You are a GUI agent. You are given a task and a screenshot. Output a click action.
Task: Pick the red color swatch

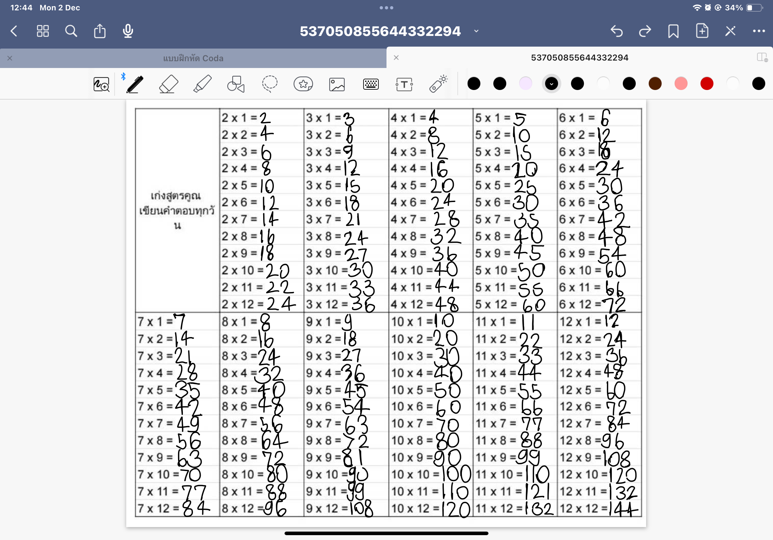[707, 84]
